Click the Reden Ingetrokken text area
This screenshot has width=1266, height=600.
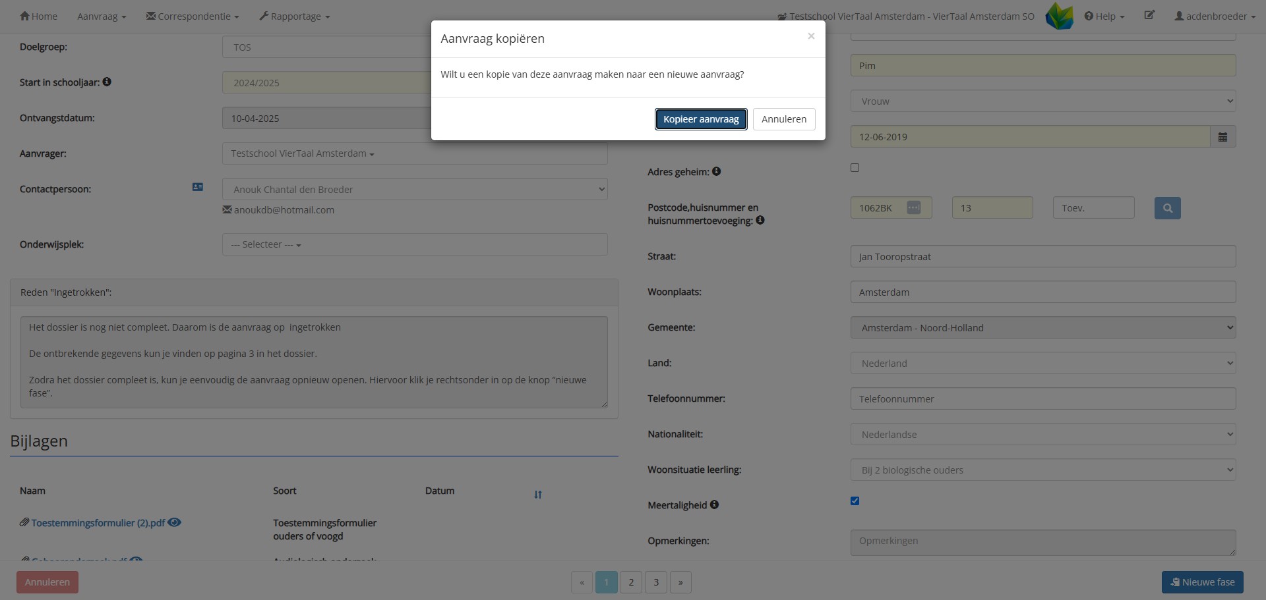(314, 362)
